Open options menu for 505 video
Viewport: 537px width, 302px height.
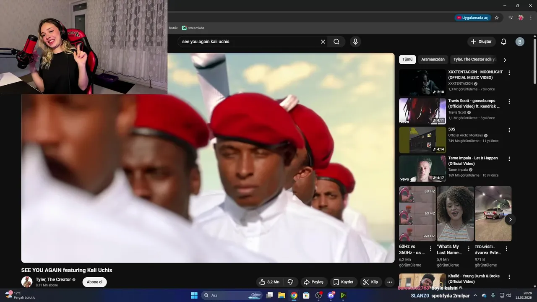pyautogui.click(x=509, y=130)
